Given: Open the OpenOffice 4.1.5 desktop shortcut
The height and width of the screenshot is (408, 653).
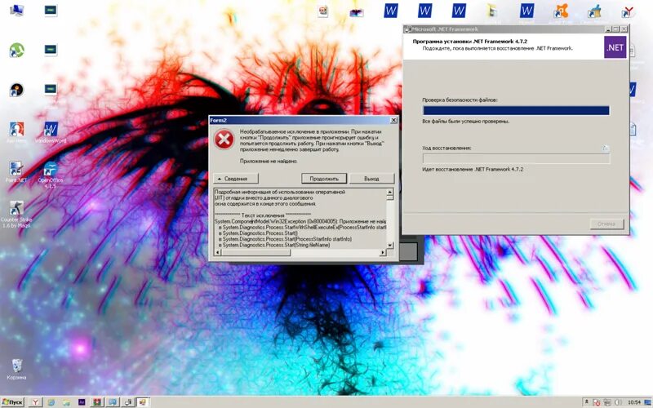Looking at the screenshot, I should coord(51,175).
